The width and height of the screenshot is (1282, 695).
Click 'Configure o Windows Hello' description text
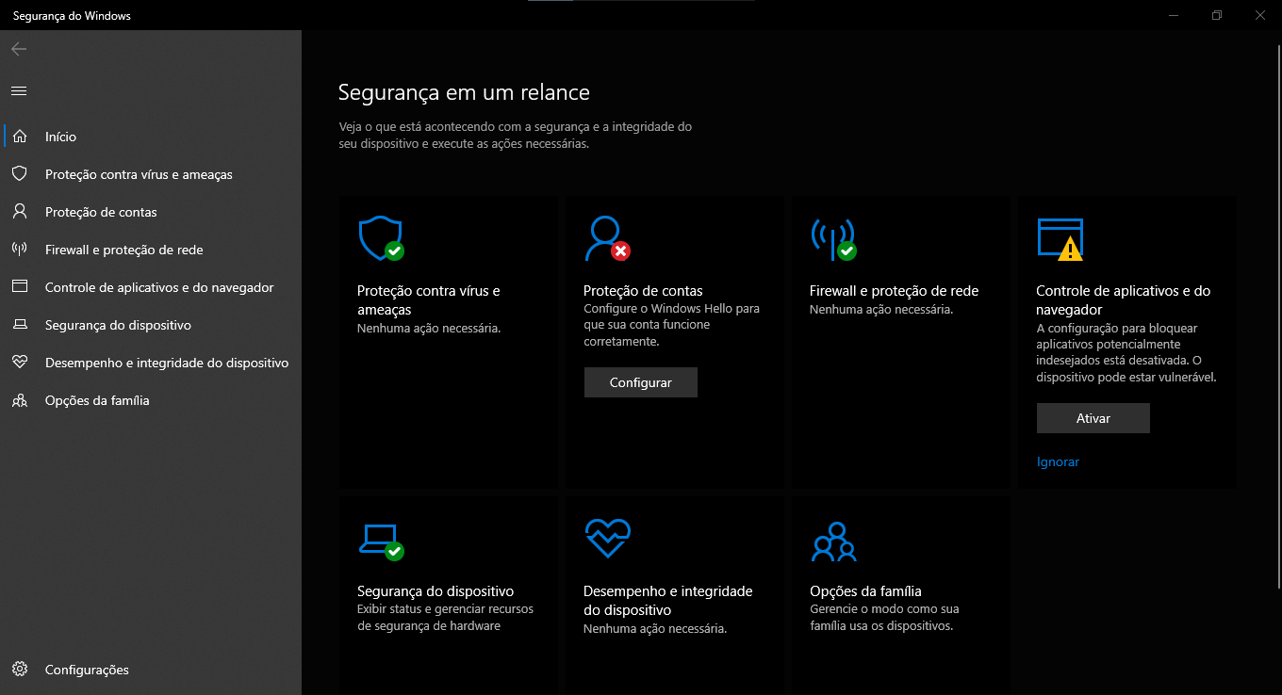671,325
